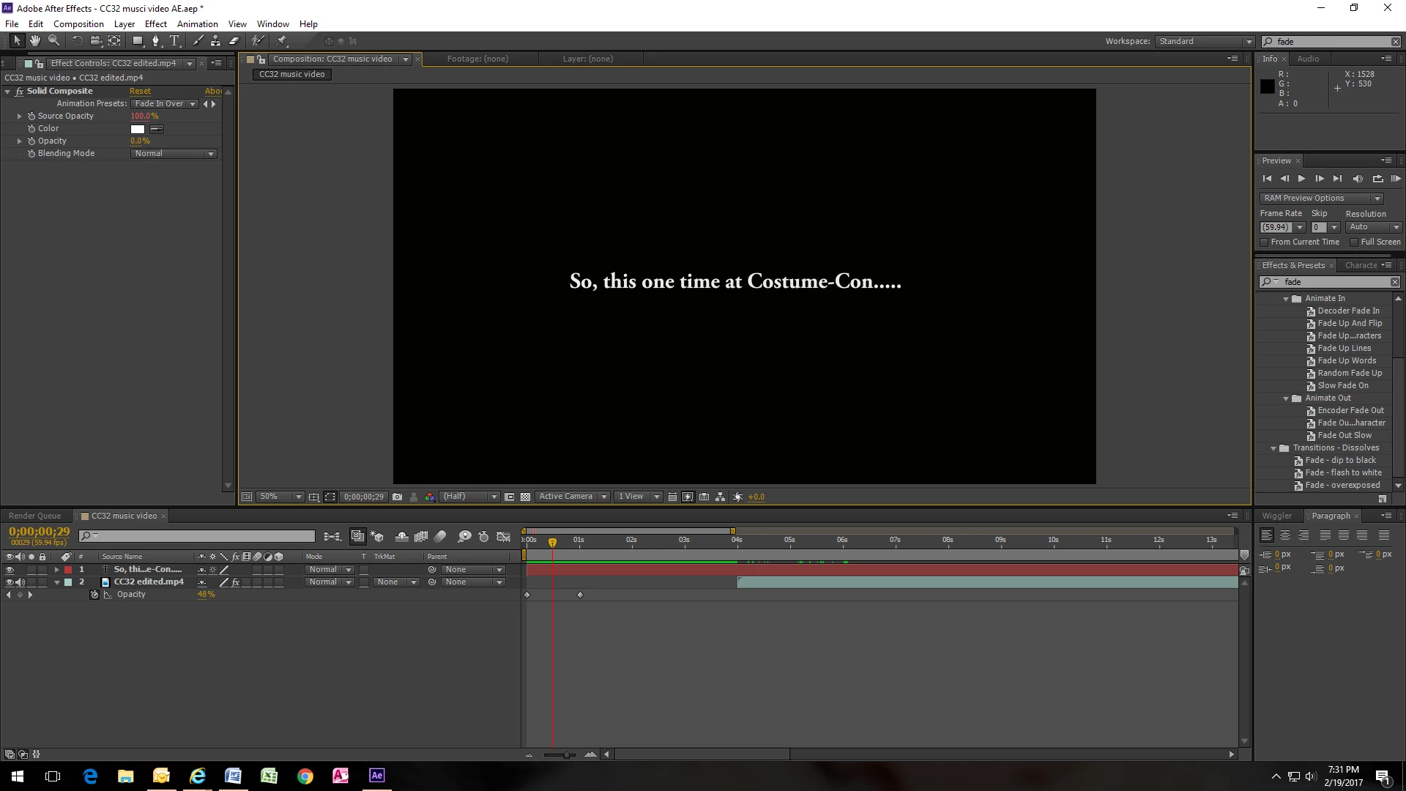Hide the CC32 edited.mp4 layer video

(x=10, y=582)
